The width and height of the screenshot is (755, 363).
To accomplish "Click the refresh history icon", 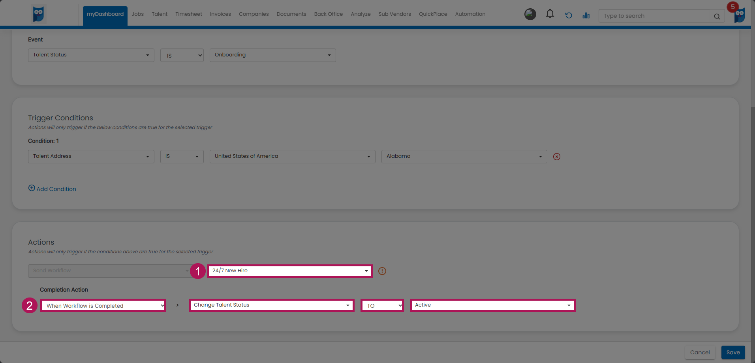I will tap(568, 15).
